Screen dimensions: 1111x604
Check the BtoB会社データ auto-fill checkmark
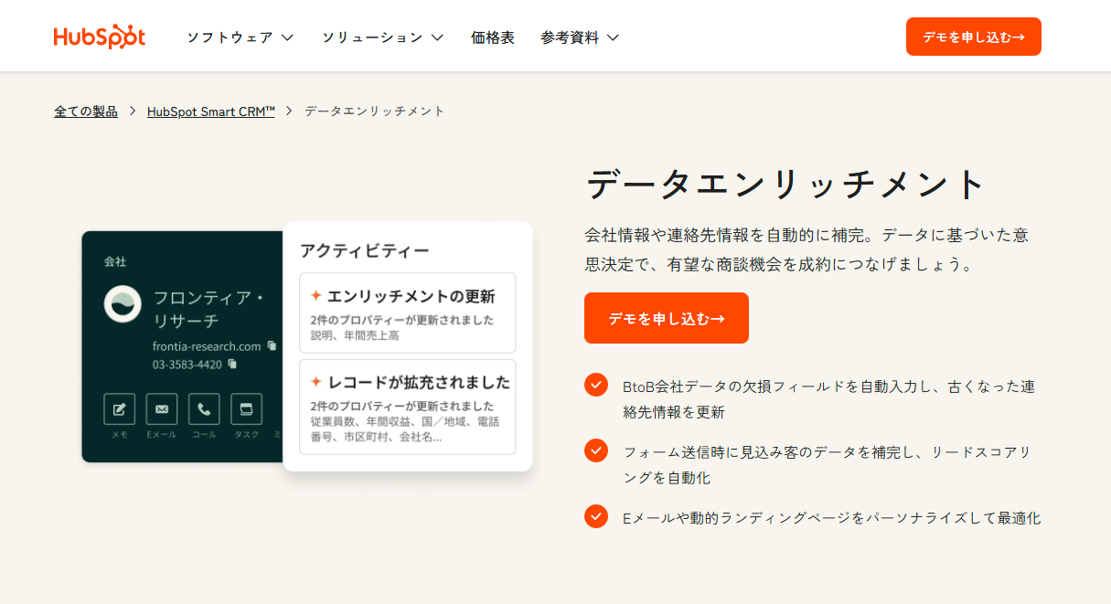(595, 386)
